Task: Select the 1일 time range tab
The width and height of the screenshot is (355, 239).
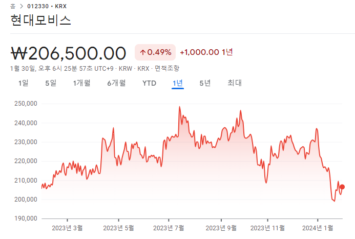Action: click(x=24, y=83)
